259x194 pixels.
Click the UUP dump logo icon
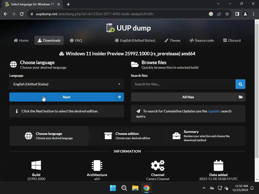(x=110, y=28)
